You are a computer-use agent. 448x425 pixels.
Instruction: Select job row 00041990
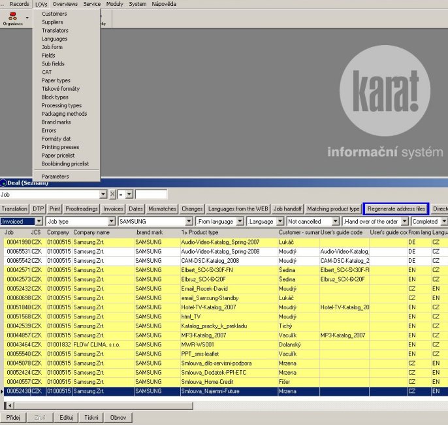point(226,242)
